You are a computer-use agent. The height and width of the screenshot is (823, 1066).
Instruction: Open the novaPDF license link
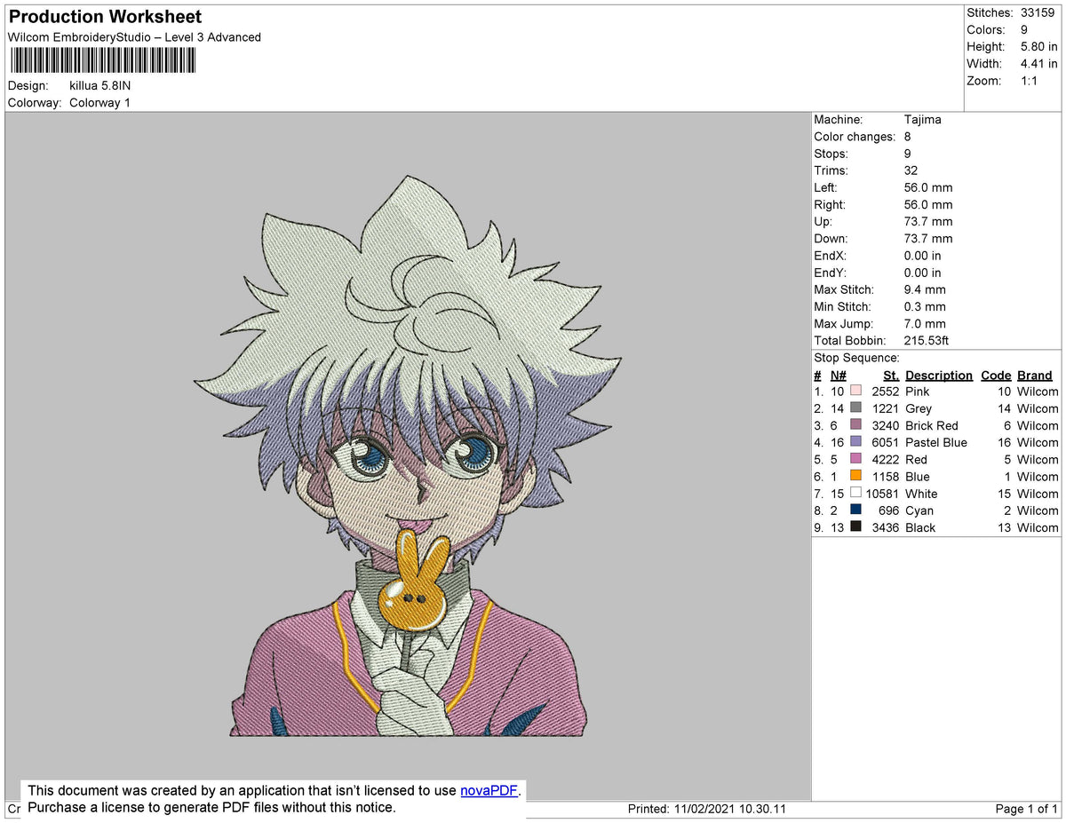tap(487, 790)
